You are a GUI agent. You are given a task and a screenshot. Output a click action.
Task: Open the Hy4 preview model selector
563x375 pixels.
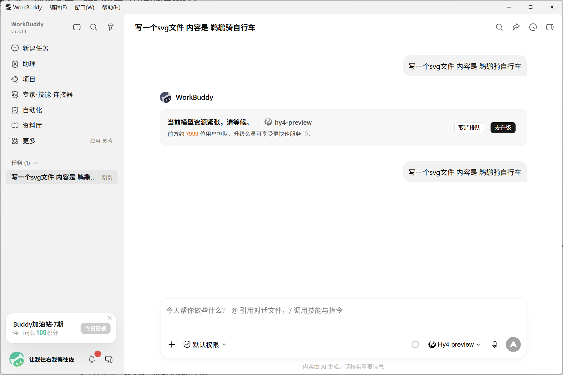[x=454, y=344]
